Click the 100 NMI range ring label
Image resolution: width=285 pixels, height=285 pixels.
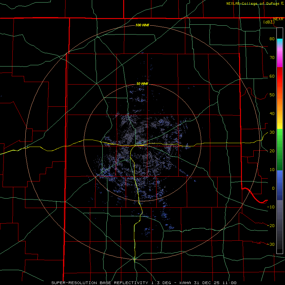click(x=142, y=25)
